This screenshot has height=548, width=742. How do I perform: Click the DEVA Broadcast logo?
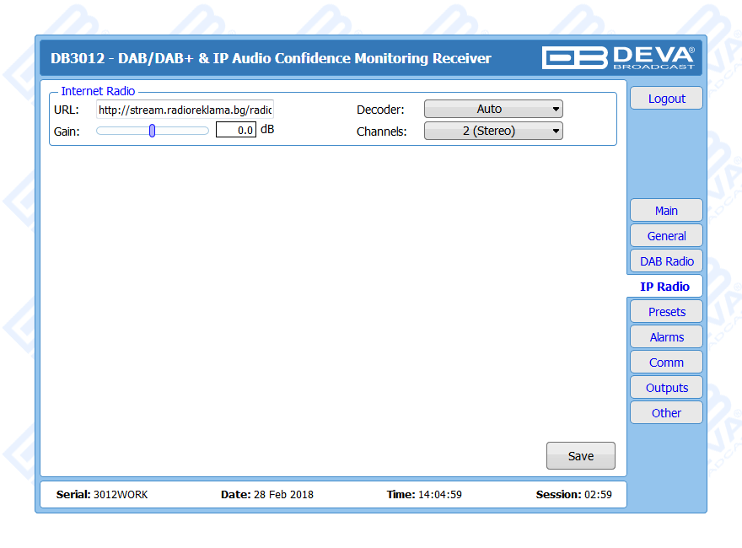[618, 57]
